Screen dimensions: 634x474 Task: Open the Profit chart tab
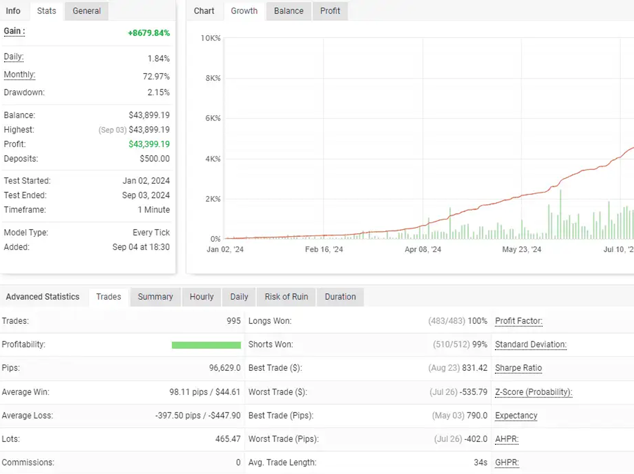click(x=330, y=11)
